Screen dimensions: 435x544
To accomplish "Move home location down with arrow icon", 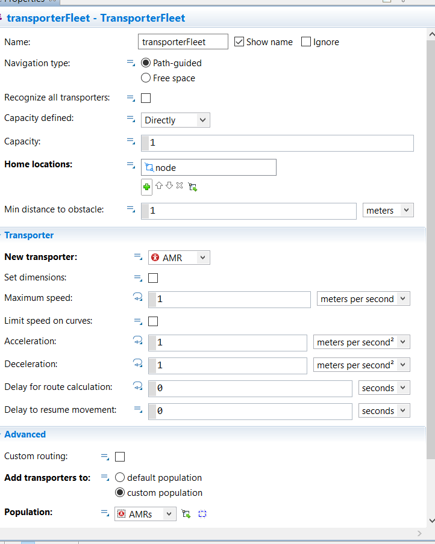I will 169,186.
